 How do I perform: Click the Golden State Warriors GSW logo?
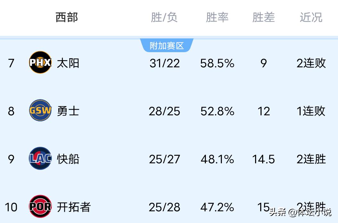coord(40,110)
